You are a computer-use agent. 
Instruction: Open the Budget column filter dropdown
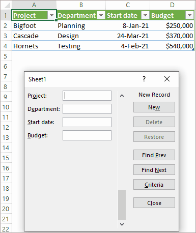189,15
